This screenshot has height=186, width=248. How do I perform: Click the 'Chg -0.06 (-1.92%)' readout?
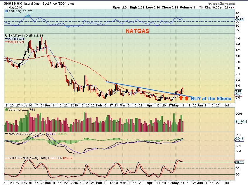click(218, 7)
